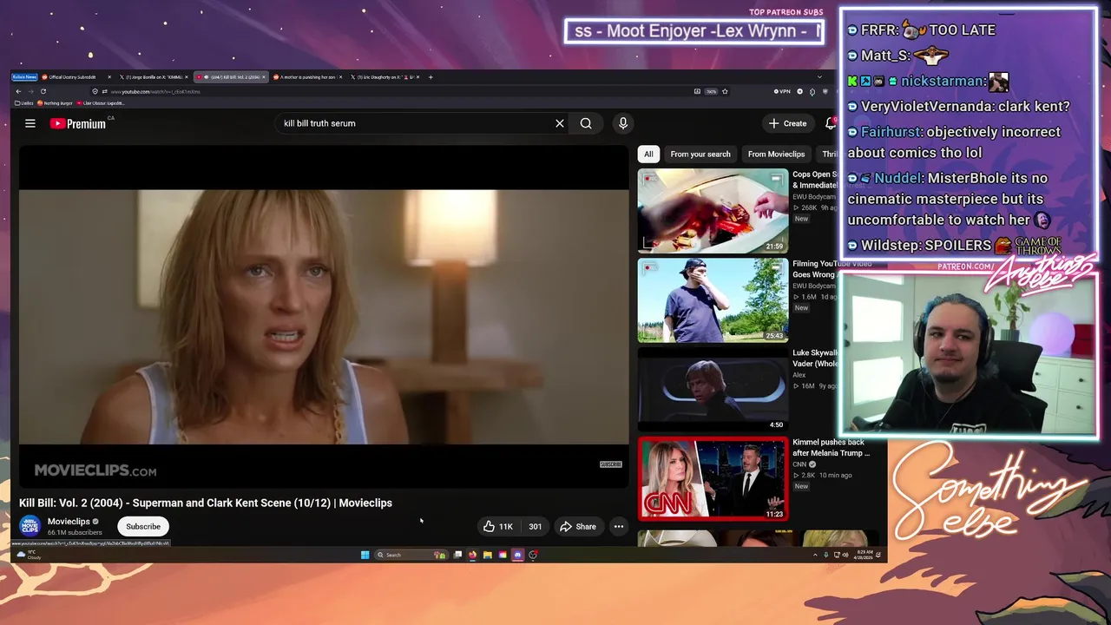
Task: Switch to the Eric Daugherty on X tab
Action: (385, 77)
